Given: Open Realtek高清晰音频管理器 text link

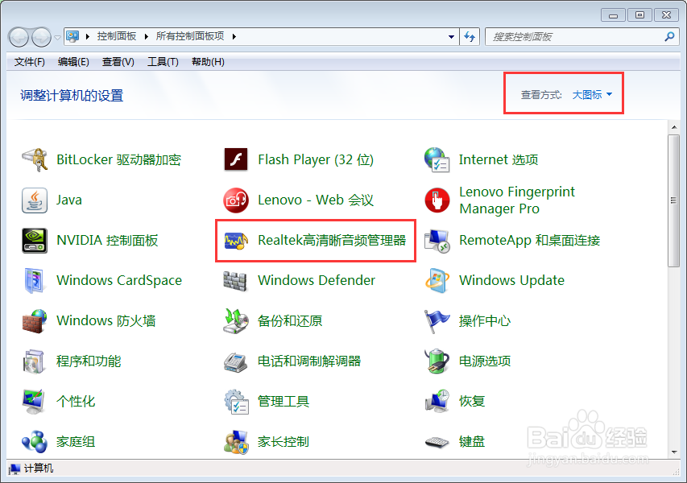Looking at the screenshot, I should click(332, 241).
